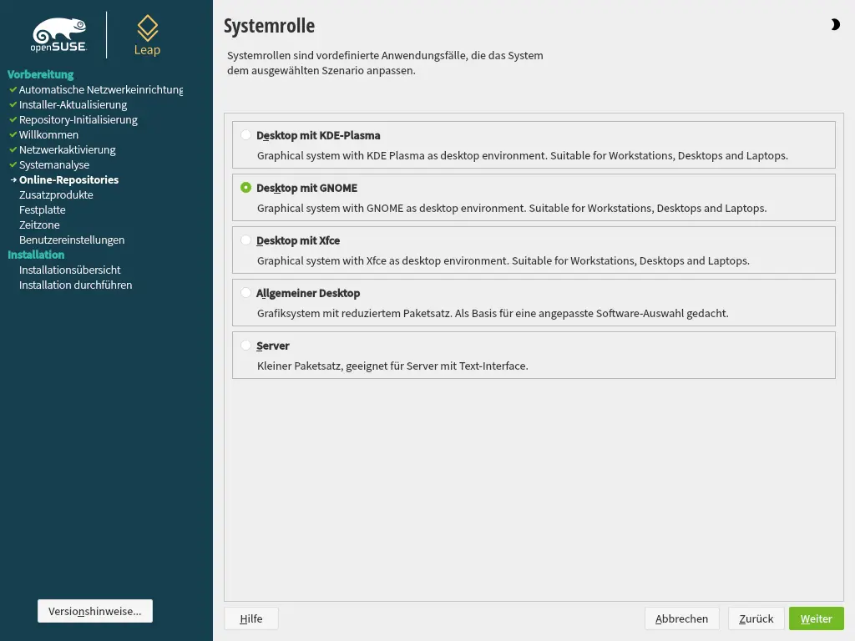This screenshot has height=641, width=855.
Task: Click the checkmark beside Netzwerkaktivierung
Action: (13, 149)
